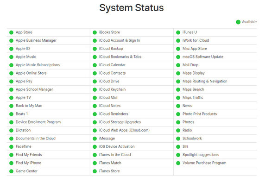Screen dimensions: 278x177
Task: Open the Photo Print Products status
Action: 200,114
